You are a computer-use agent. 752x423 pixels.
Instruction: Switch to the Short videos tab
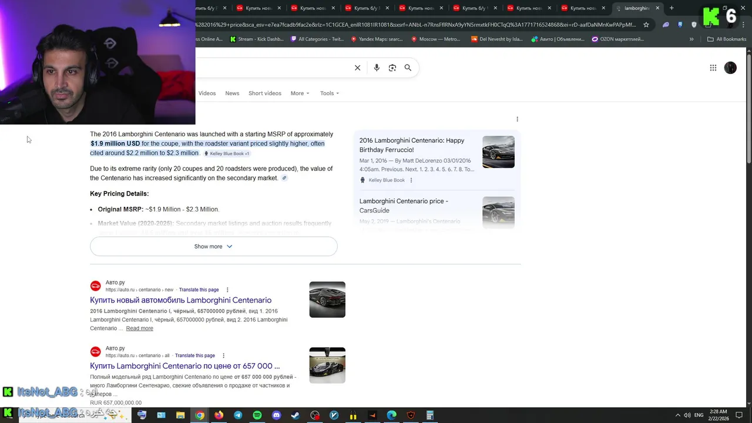[265, 93]
